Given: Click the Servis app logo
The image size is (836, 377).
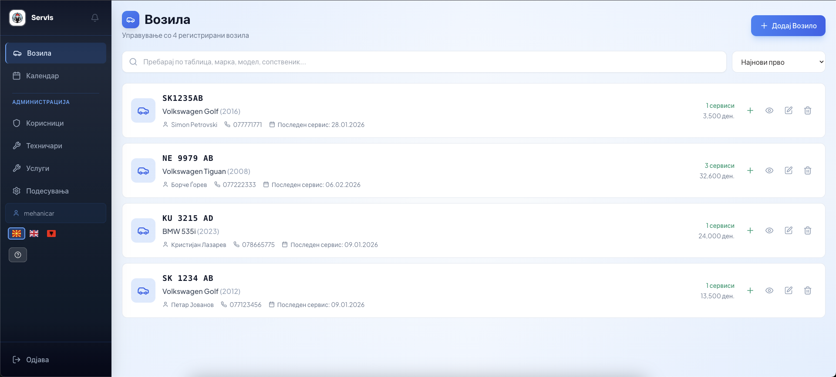Looking at the screenshot, I should coord(17,18).
